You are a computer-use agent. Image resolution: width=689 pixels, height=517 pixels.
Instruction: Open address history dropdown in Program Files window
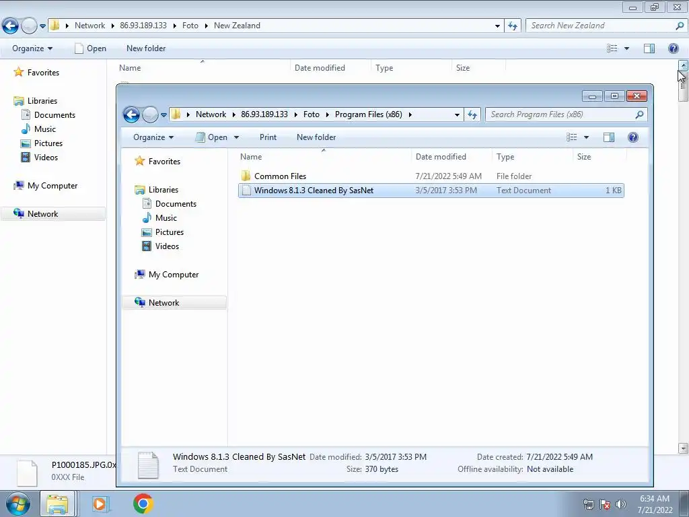(457, 114)
